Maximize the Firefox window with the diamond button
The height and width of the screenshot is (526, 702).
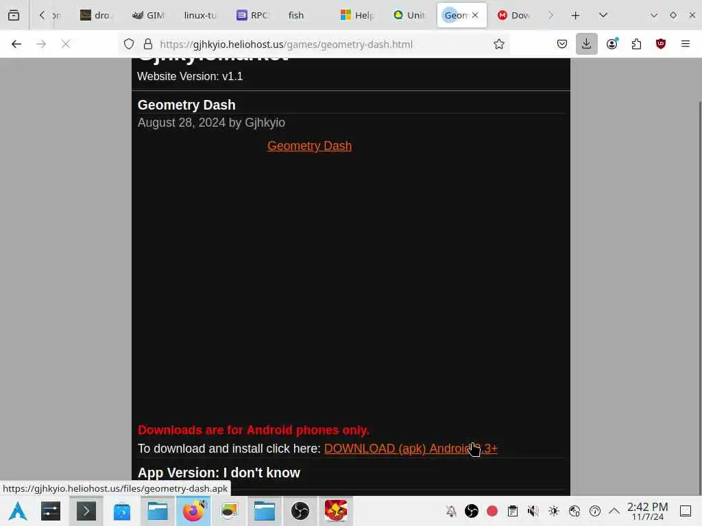pyautogui.click(x=673, y=15)
